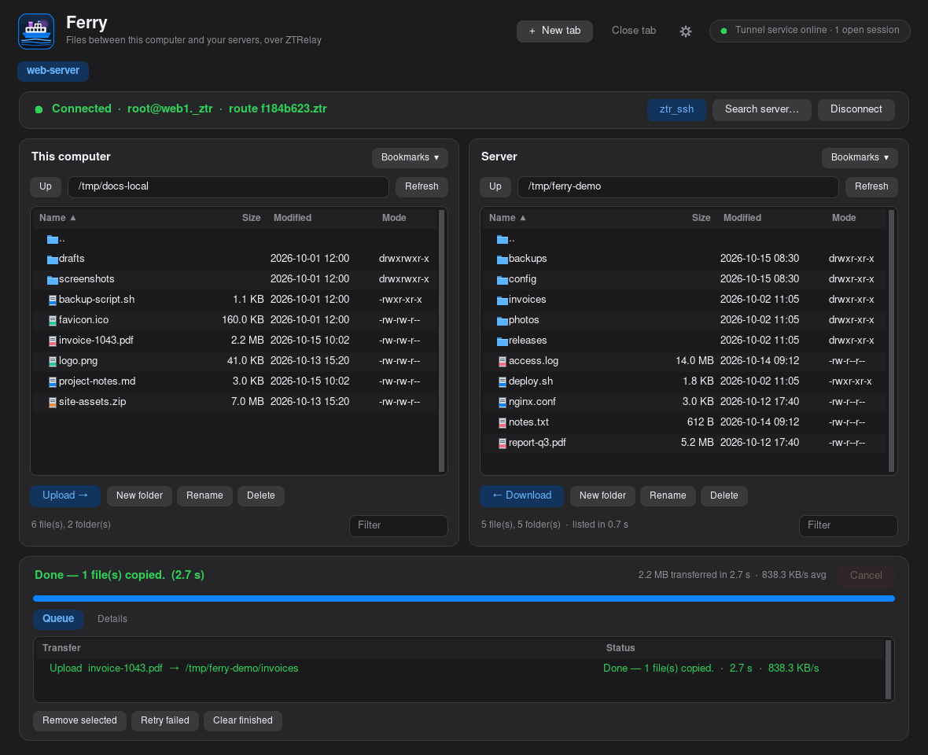Image resolution: width=928 pixels, height=755 pixels.
Task: Click the screenshots folder icon
Action: [53, 279]
